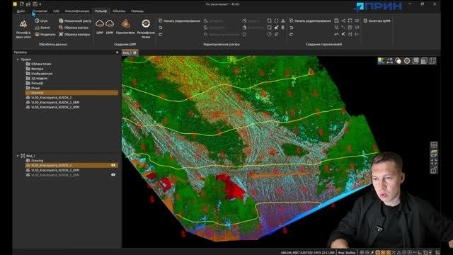
Task: Close the Проекты panel
Action: (x=117, y=52)
